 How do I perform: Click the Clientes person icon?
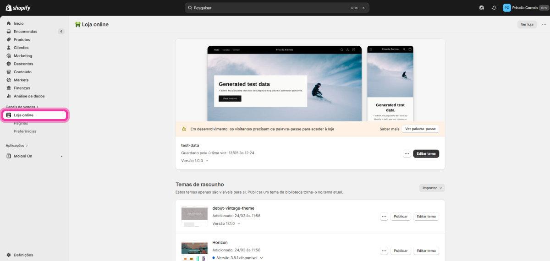9,48
